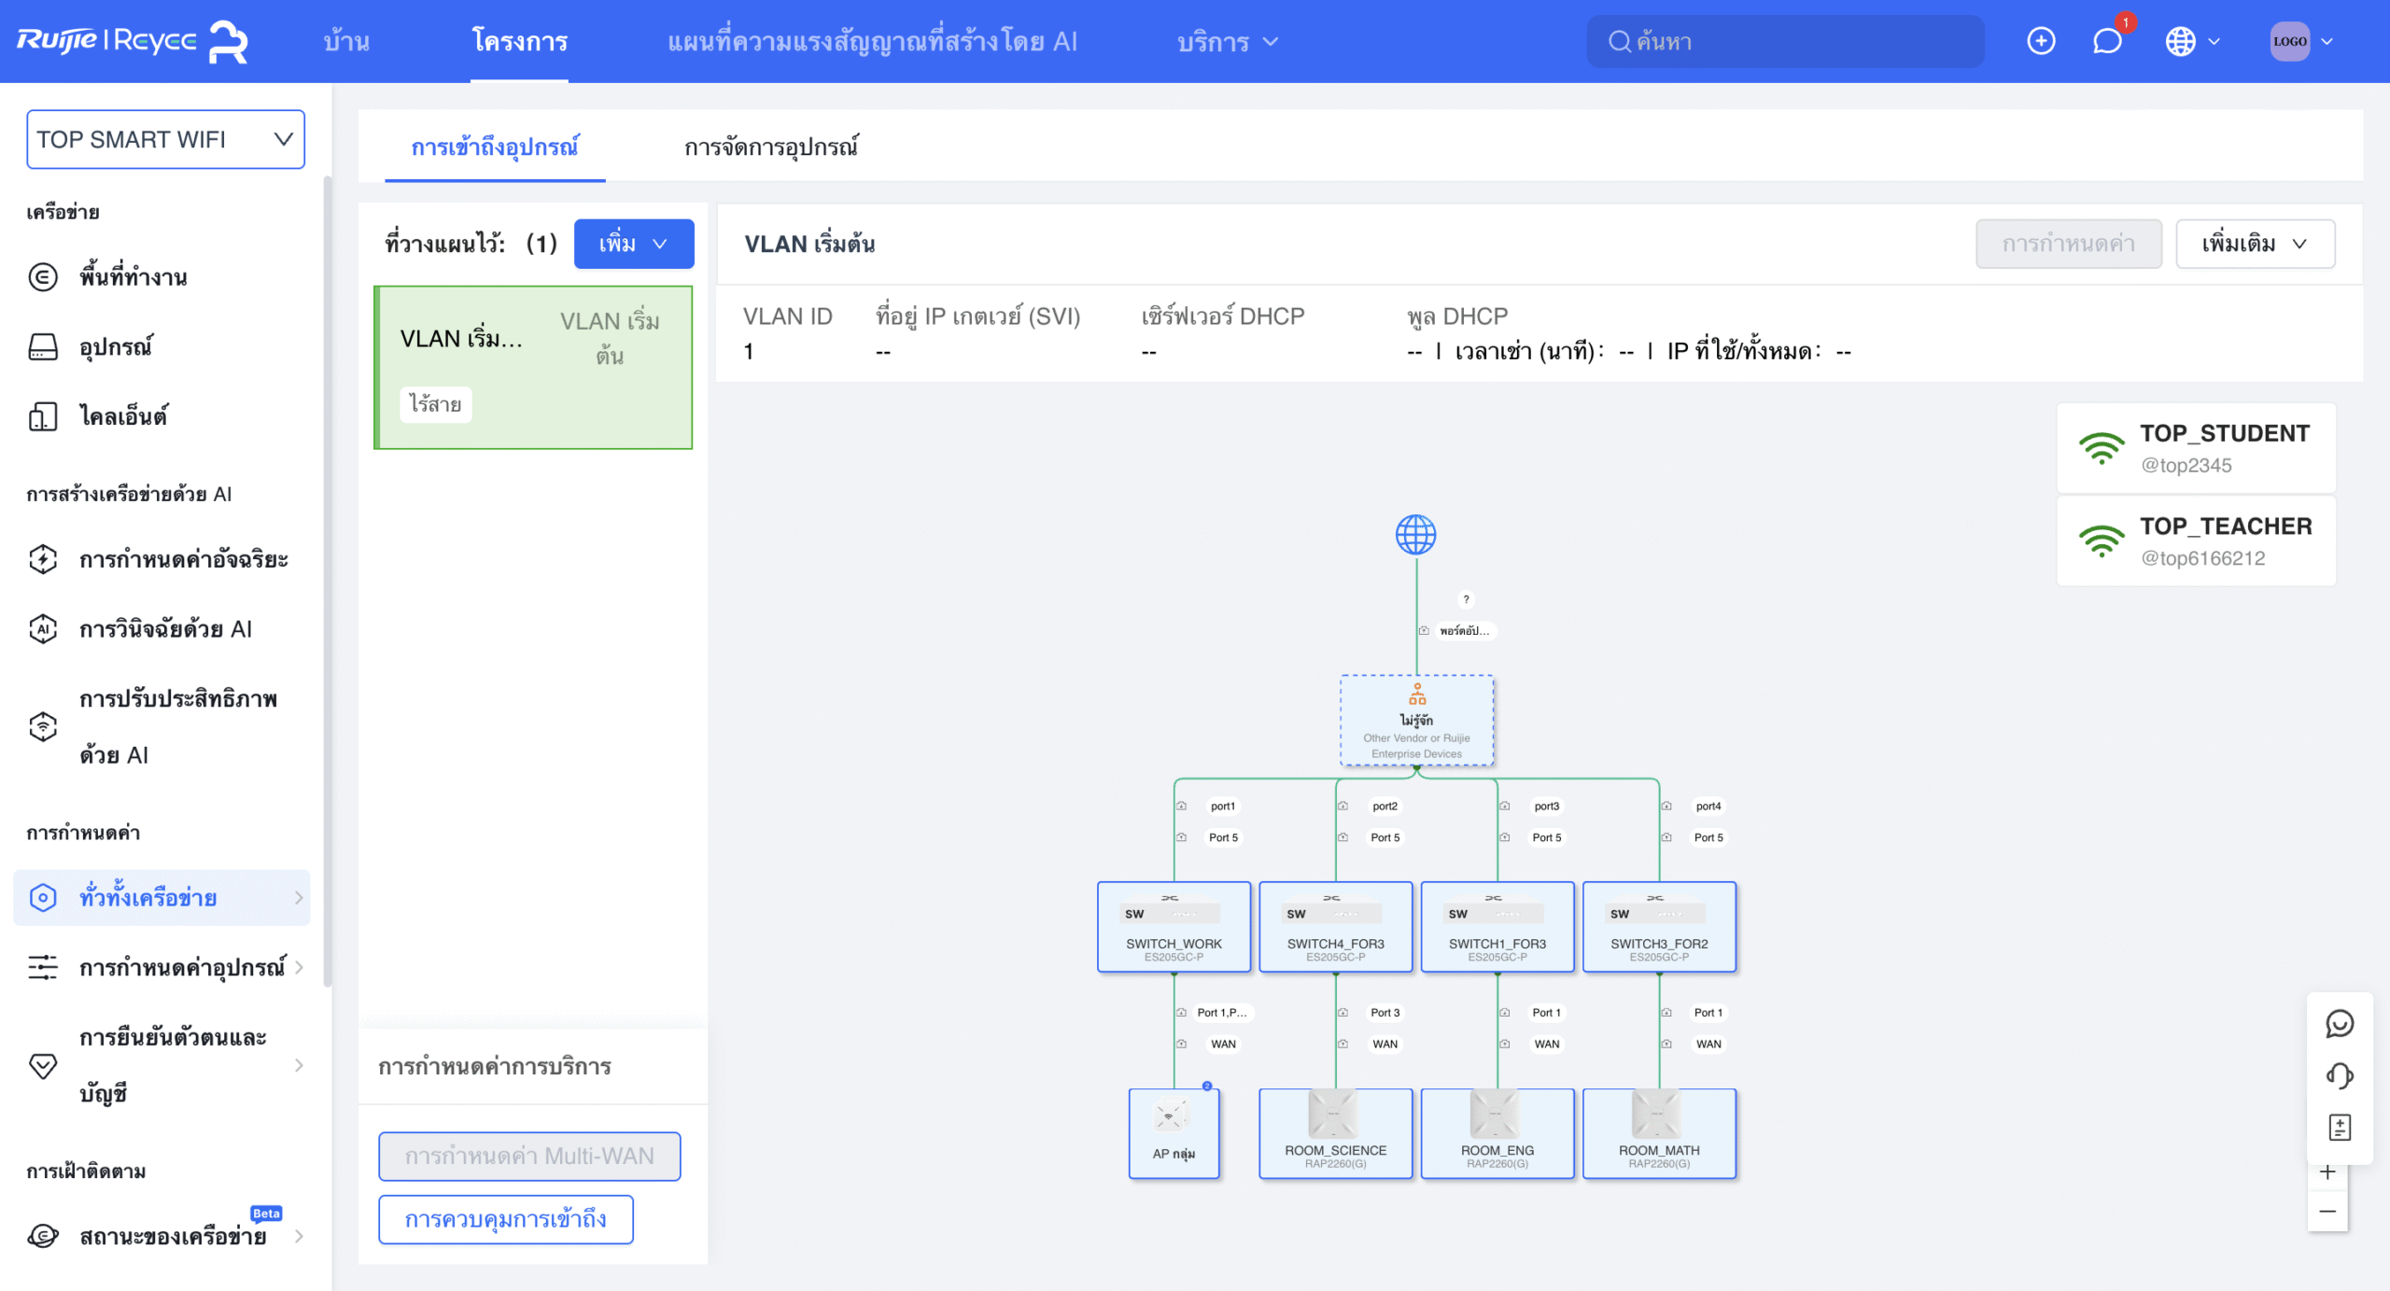The height and width of the screenshot is (1291, 2390).
Task: Click the zoom in plus button
Action: (2327, 1172)
